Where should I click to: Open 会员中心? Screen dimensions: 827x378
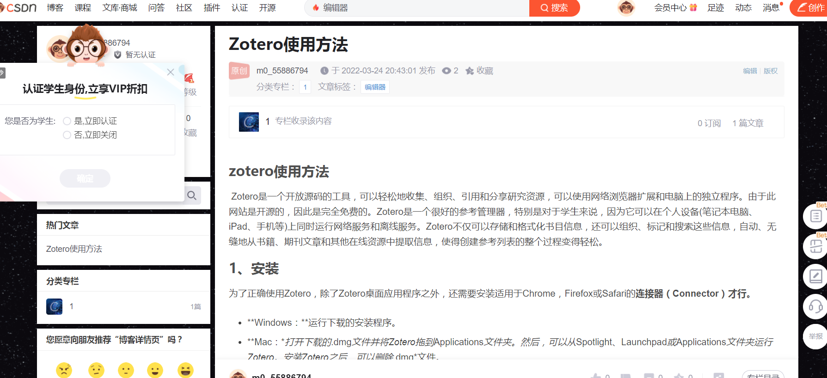pyautogui.click(x=670, y=8)
